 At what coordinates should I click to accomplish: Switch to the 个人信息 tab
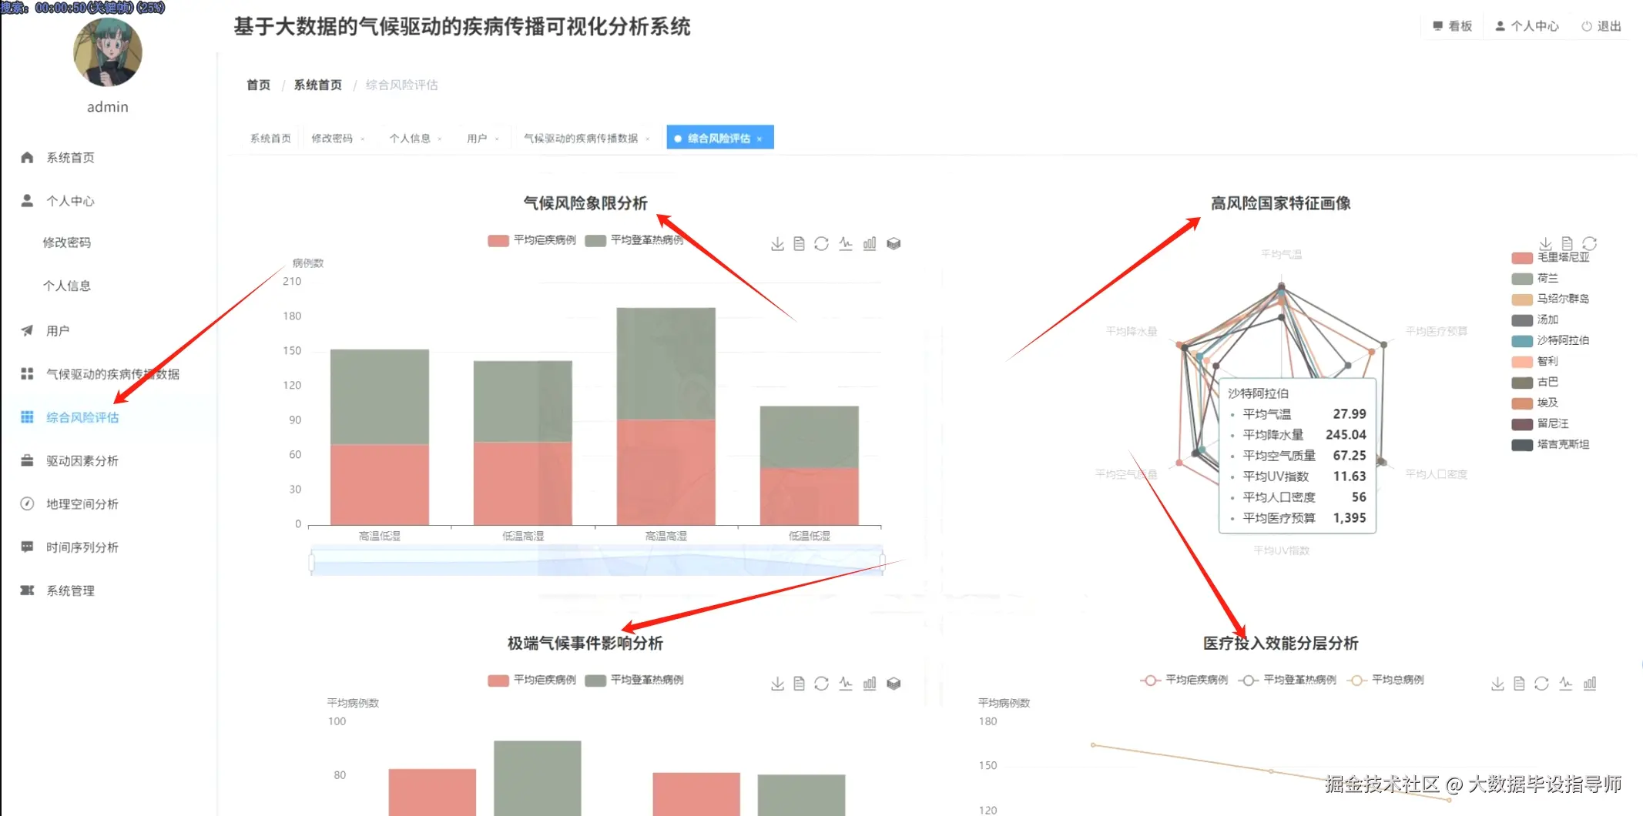[410, 139]
